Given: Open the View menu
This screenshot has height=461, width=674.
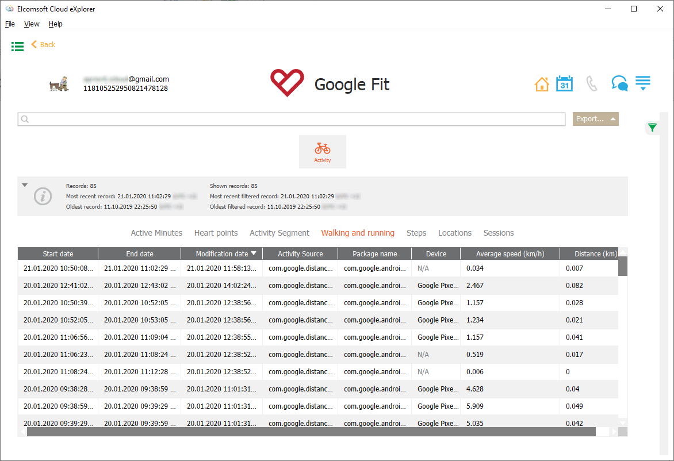Looking at the screenshot, I should click(32, 24).
